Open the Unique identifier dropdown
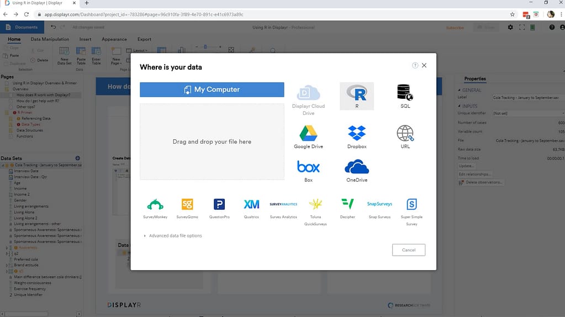The height and width of the screenshot is (317, 565). [528, 113]
